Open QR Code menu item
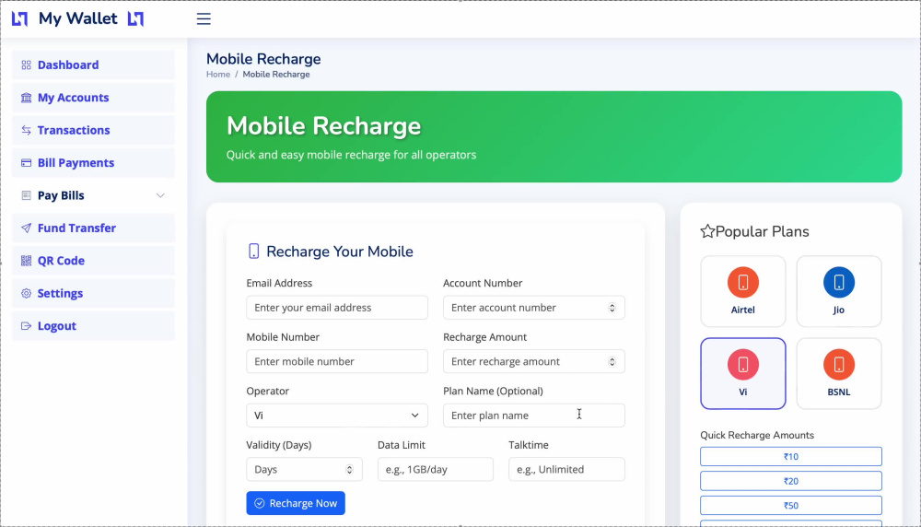Image resolution: width=921 pixels, height=527 pixels. point(93,261)
